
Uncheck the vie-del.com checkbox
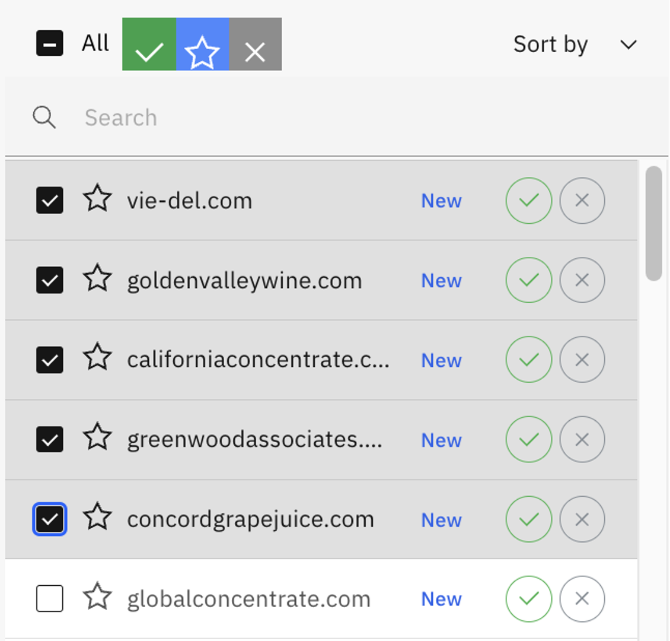[x=50, y=201]
